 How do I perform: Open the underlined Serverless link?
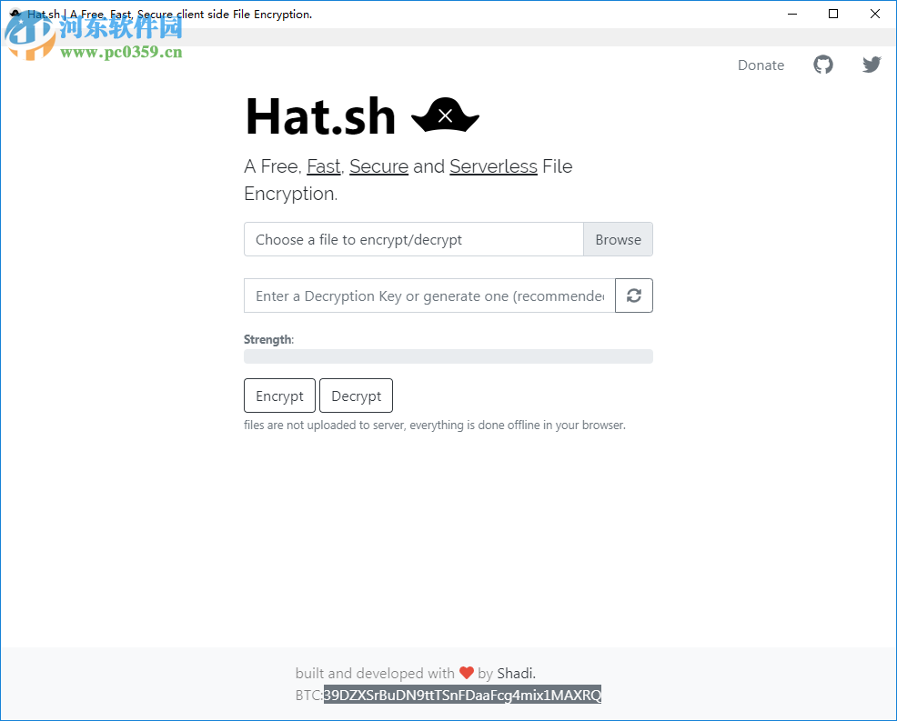tap(493, 166)
